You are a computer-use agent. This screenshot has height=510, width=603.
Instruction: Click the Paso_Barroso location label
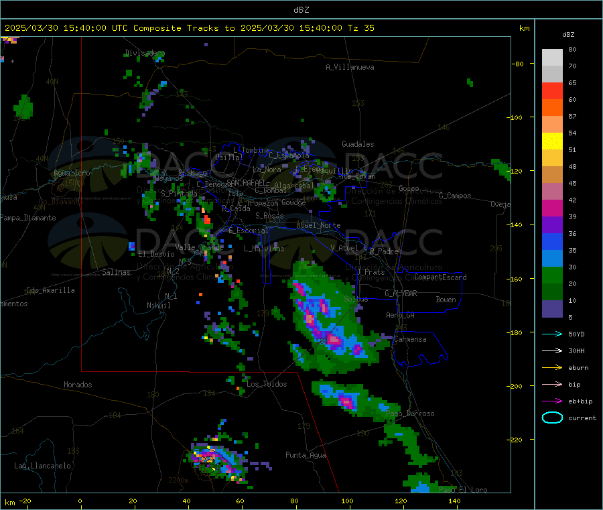410,413
